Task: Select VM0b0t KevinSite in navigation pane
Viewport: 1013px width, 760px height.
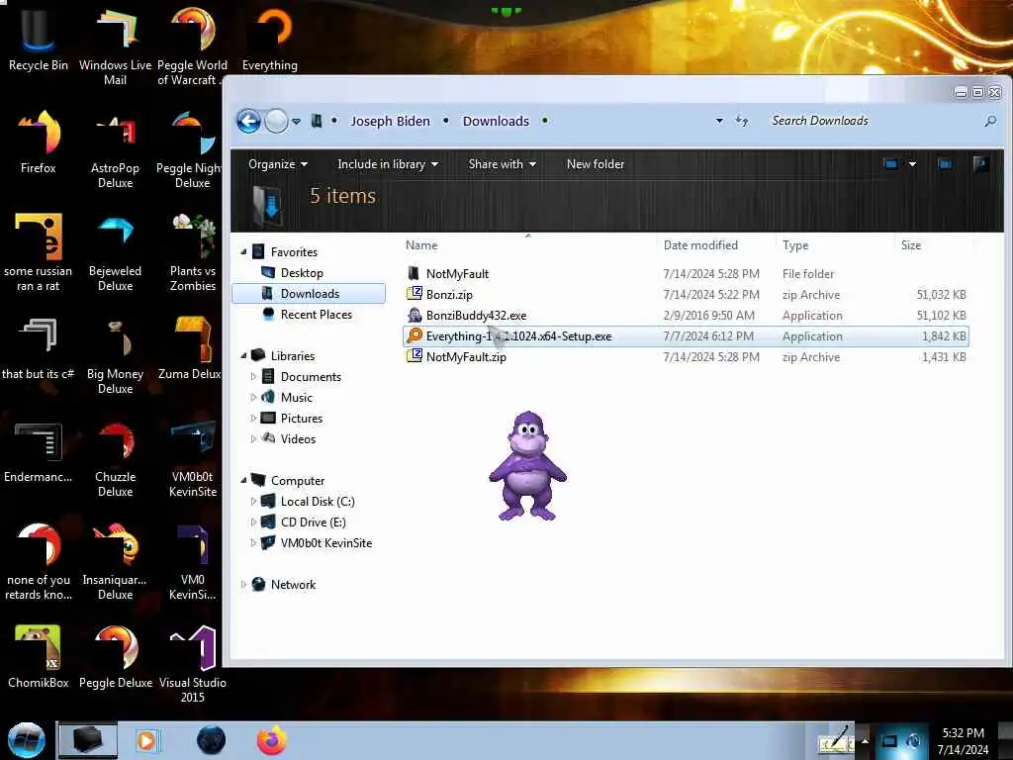Action: click(317, 543)
